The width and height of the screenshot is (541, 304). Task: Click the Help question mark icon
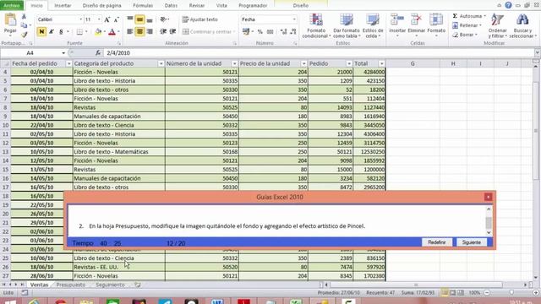click(508, 5)
